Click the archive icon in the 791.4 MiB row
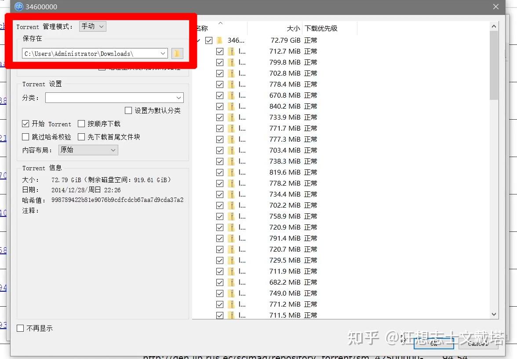This screenshot has height=359, width=517. pos(231,238)
